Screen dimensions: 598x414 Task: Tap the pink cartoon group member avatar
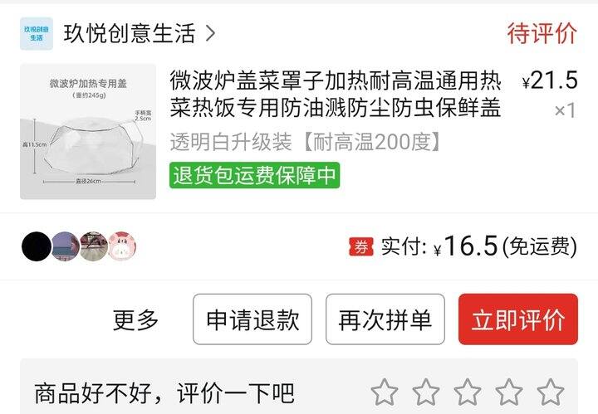(122, 246)
